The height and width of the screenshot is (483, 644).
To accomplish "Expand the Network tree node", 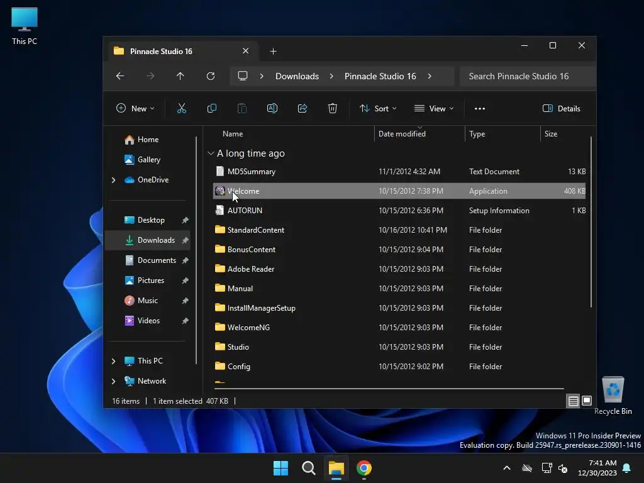I will coord(113,381).
